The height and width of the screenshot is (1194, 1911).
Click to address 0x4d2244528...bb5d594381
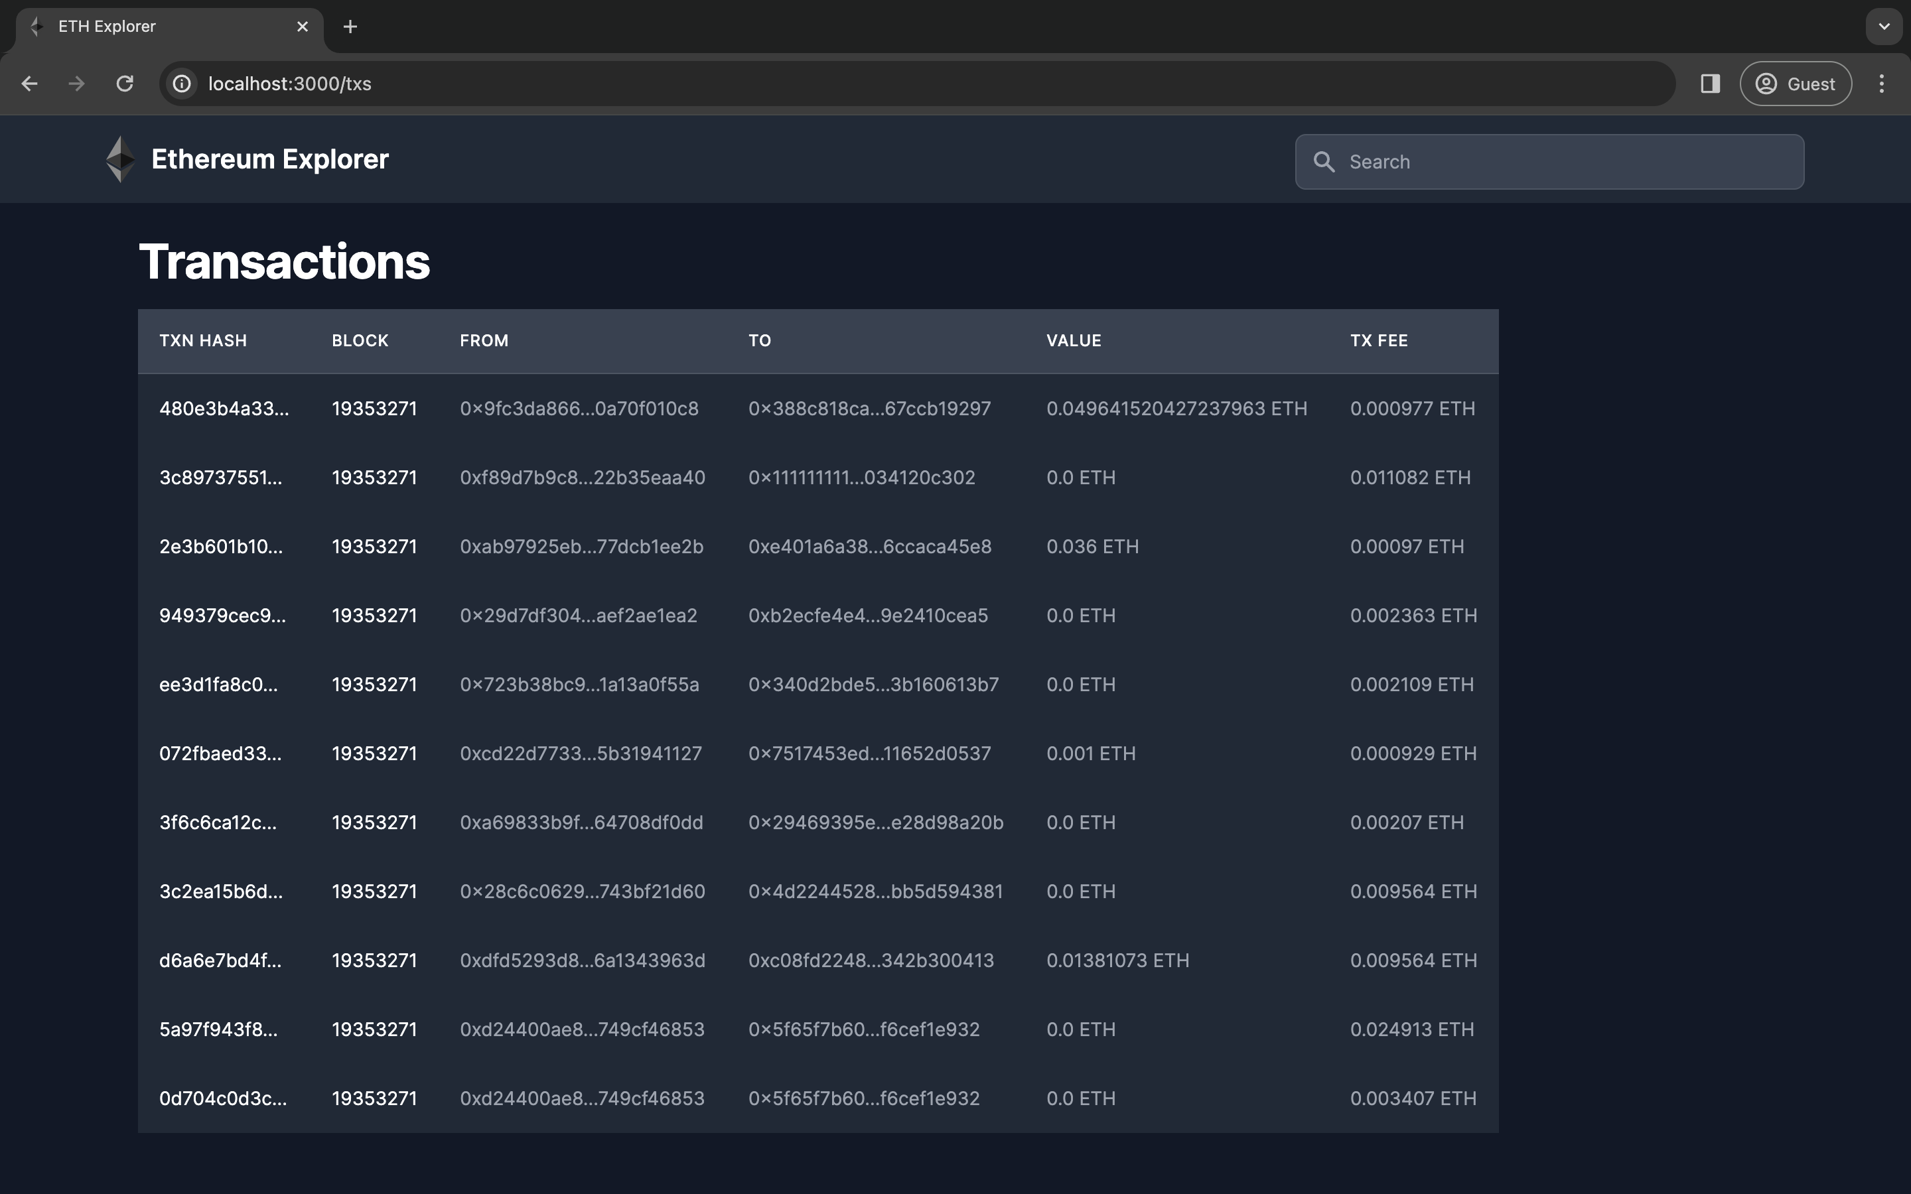point(876,892)
